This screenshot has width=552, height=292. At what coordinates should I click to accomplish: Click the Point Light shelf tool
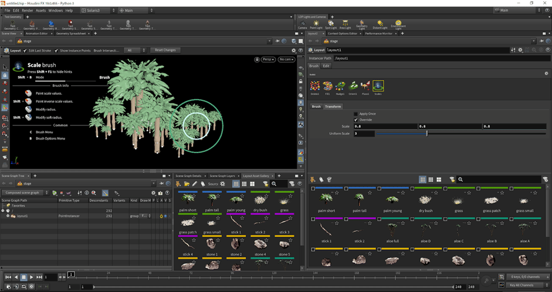[316, 24]
